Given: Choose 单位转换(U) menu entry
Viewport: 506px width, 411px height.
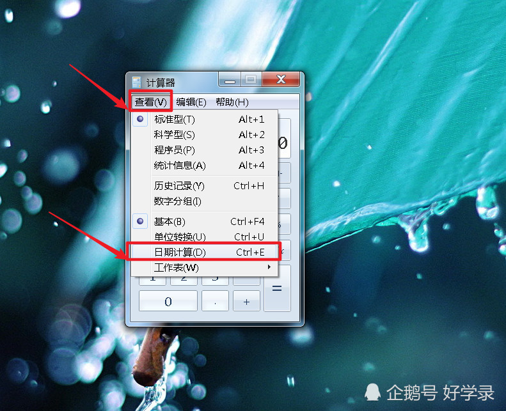Looking at the screenshot, I should point(205,237).
